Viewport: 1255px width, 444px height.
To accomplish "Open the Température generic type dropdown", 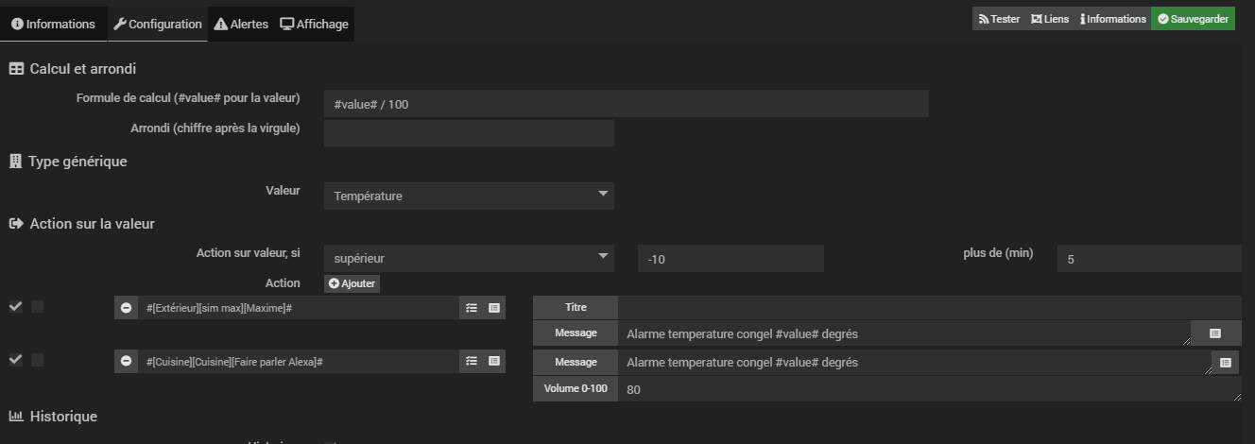I will [x=469, y=196].
